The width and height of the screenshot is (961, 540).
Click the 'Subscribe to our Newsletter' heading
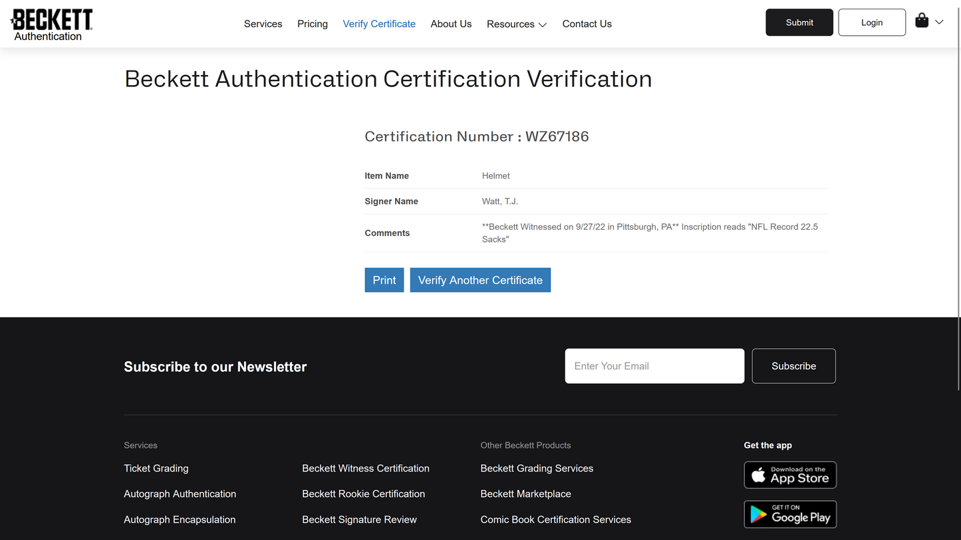pos(215,367)
